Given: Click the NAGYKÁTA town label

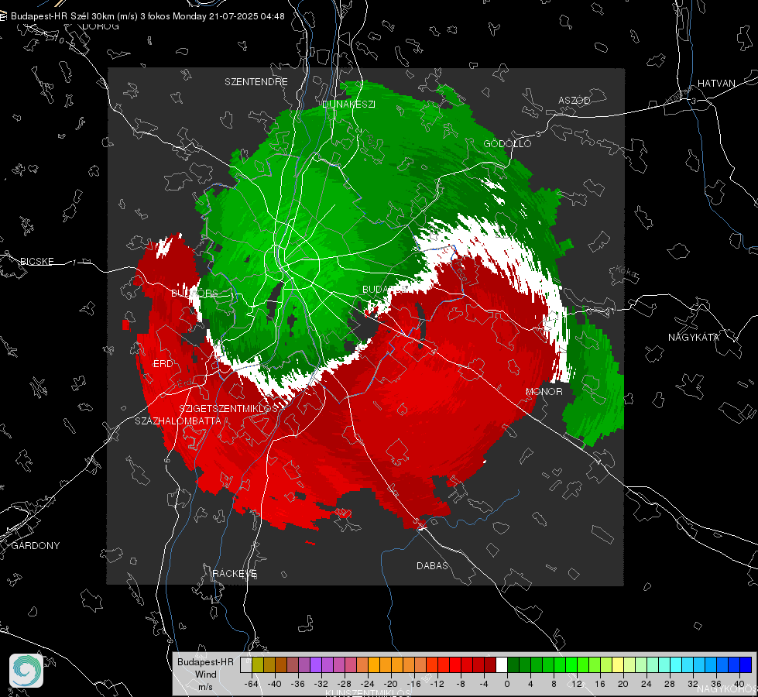Looking at the screenshot, I should point(694,337).
